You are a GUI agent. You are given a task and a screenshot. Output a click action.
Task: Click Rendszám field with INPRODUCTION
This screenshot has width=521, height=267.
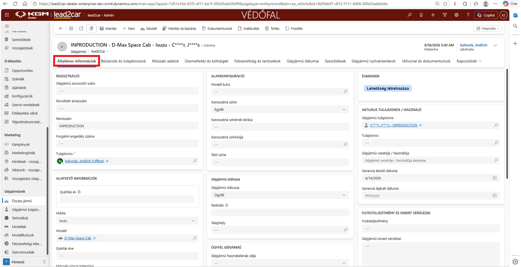(x=127, y=126)
